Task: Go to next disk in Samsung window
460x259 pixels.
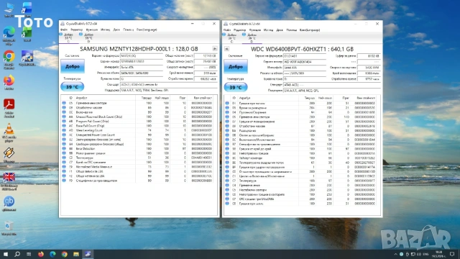Action: 215,49
